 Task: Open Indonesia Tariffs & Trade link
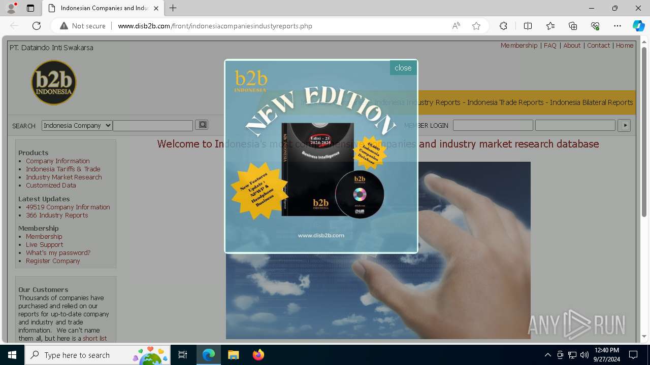click(x=63, y=169)
